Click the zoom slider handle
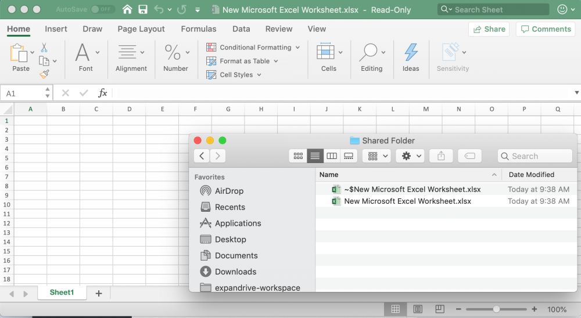Image resolution: width=581 pixels, height=318 pixels. pos(496,309)
